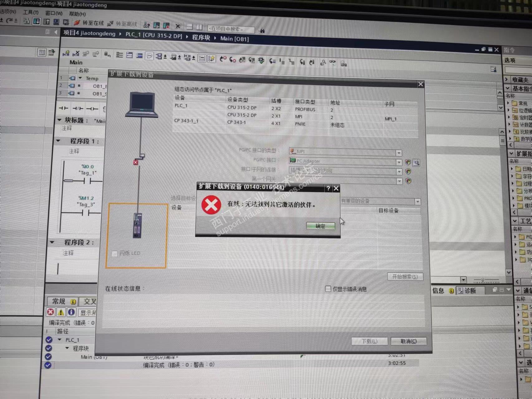532x399 pixels.
Task: Tick the 闪烁 LED checkbox
Action: click(x=114, y=253)
